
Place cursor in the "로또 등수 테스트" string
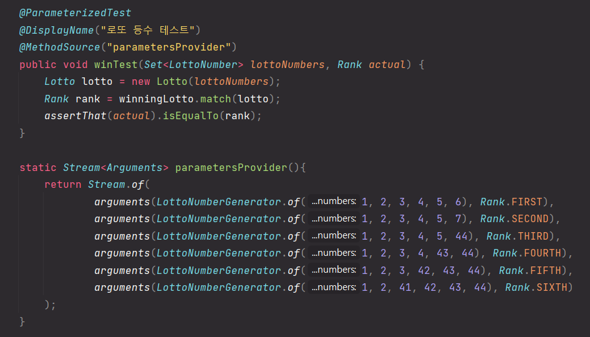(147, 30)
